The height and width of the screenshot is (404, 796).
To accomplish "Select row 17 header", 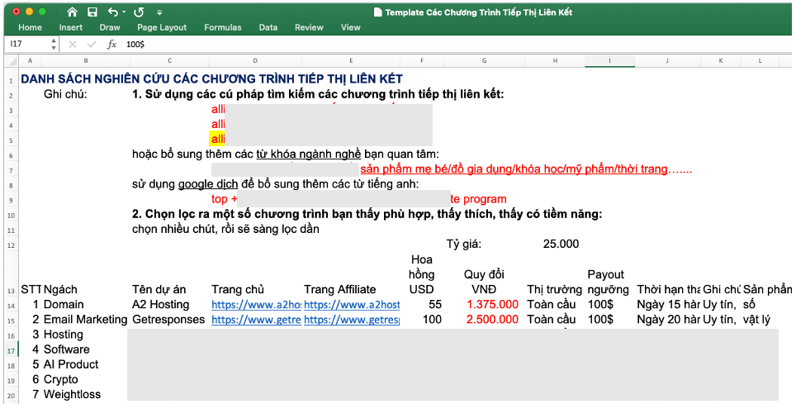I will pos(12,350).
